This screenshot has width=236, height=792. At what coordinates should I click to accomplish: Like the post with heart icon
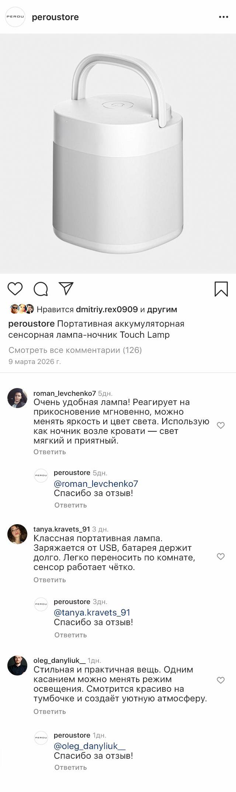pos(15,289)
